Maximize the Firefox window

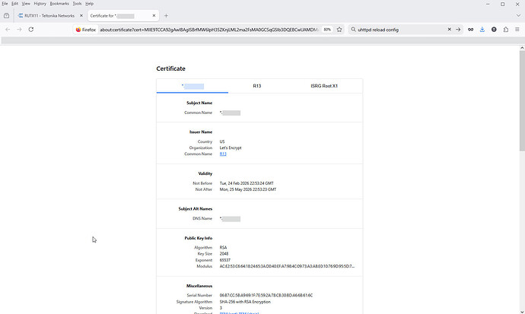point(503,4)
